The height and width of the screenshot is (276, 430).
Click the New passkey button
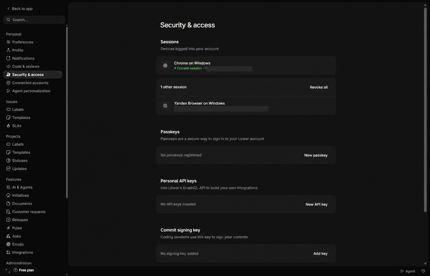[316, 155]
